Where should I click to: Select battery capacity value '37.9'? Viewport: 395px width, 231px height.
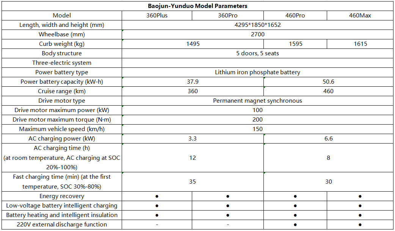pos(193,82)
